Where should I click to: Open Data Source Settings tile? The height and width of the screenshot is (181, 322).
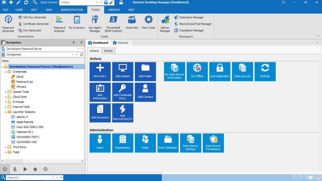[x=190, y=143]
